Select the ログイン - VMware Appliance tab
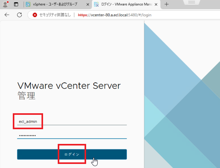This screenshot has width=220, height=168. (126, 4)
